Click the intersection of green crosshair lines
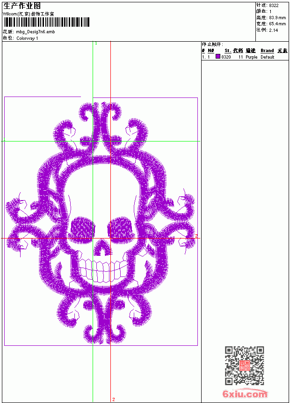The image size is (290, 403). (x=93, y=141)
